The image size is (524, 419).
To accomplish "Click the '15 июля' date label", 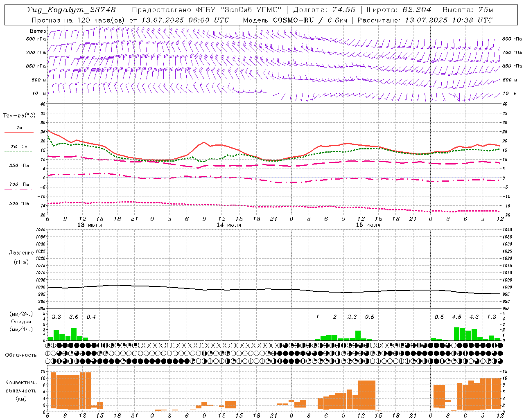I will point(368,225).
